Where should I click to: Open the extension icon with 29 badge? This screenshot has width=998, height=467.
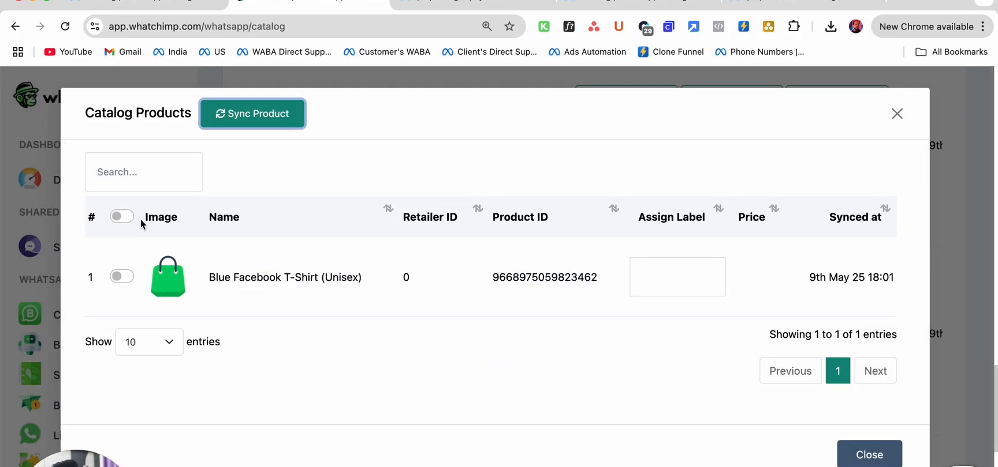tap(645, 27)
